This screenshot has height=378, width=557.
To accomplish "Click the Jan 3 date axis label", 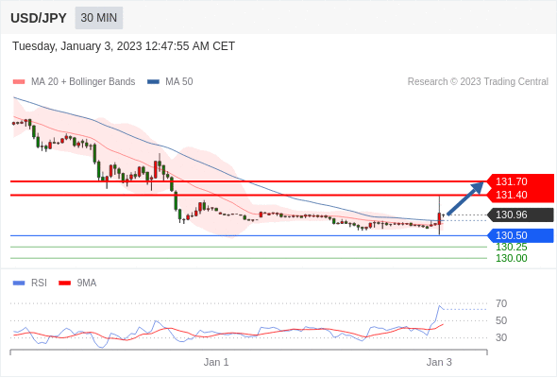I will pyautogui.click(x=439, y=362).
